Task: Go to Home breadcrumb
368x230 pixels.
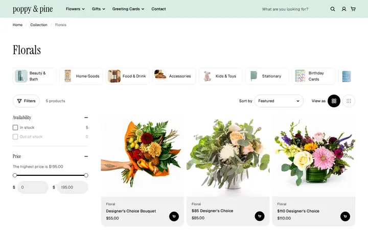Action: coord(17,25)
